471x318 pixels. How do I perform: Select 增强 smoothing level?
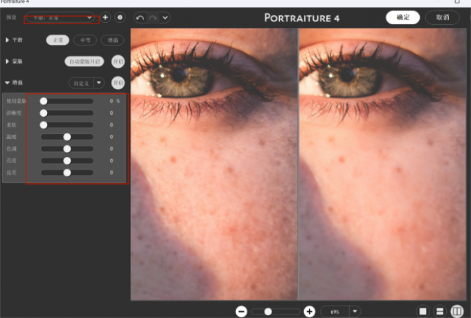pos(113,40)
